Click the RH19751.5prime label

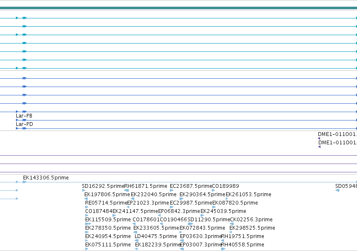(243, 236)
